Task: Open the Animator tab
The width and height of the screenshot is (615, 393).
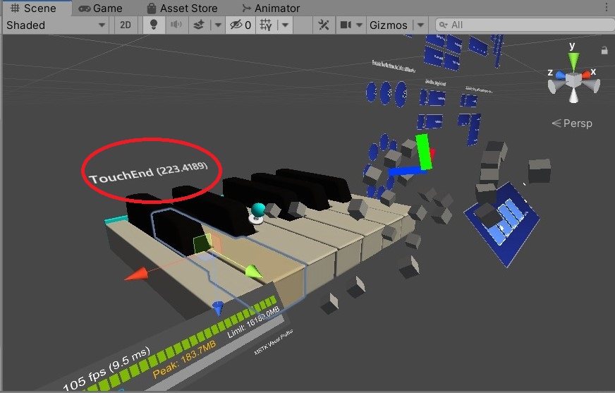Action: (270, 8)
